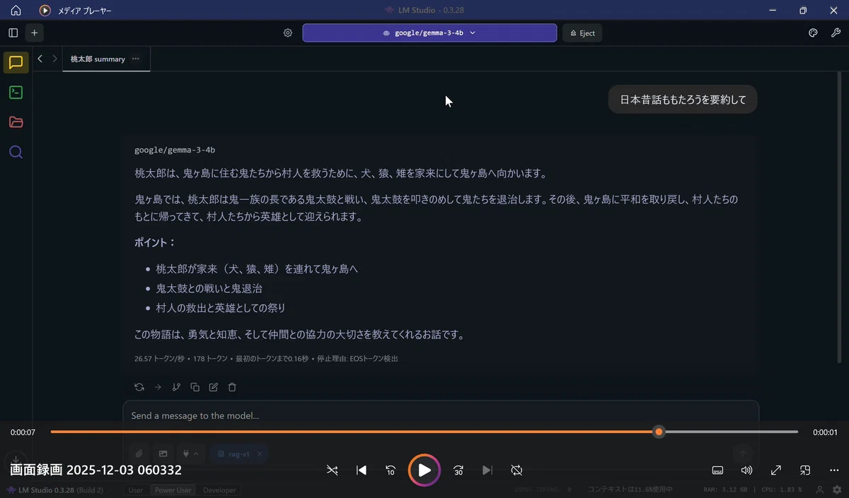Navigate forward with right chevron
Screen dimensions: 849x498
click(x=54, y=59)
